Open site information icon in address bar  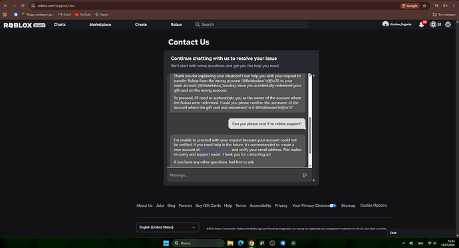click(x=33, y=5)
